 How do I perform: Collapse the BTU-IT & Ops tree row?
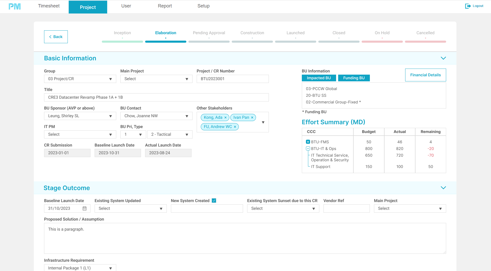pyautogui.click(x=308, y=149)
